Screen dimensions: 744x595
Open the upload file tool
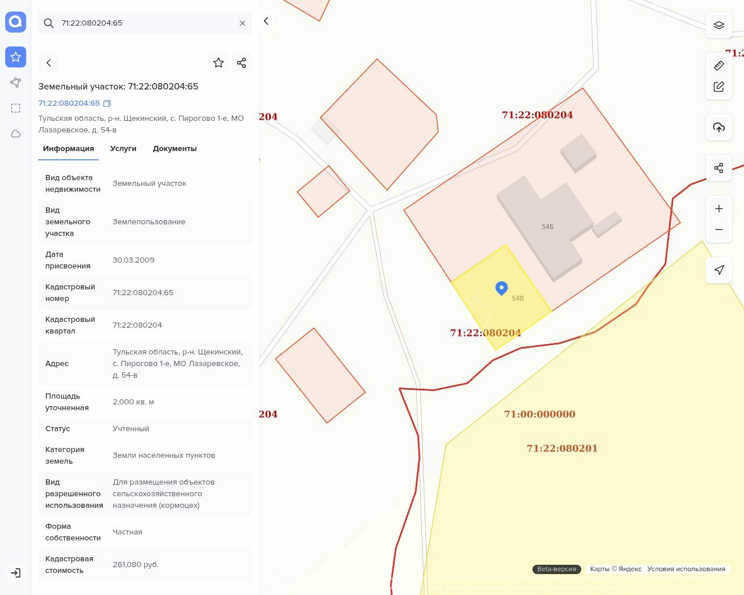click(x=719, y=127)
